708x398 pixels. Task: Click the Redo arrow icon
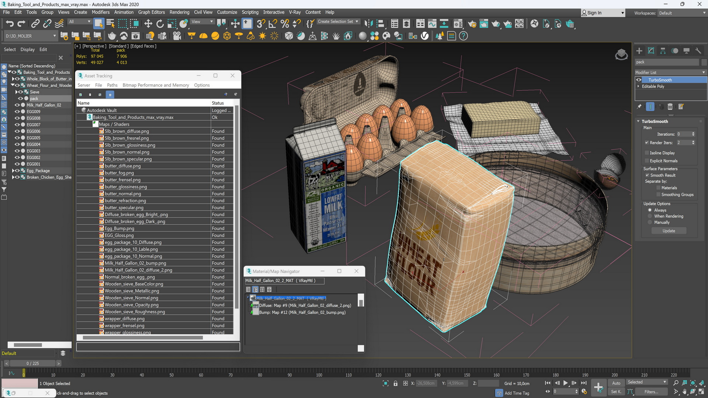pos(21,24)
